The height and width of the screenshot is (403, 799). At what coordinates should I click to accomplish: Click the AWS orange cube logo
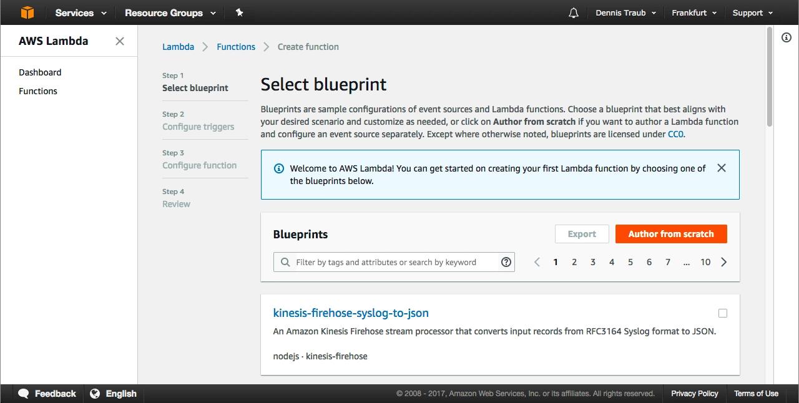26,12
